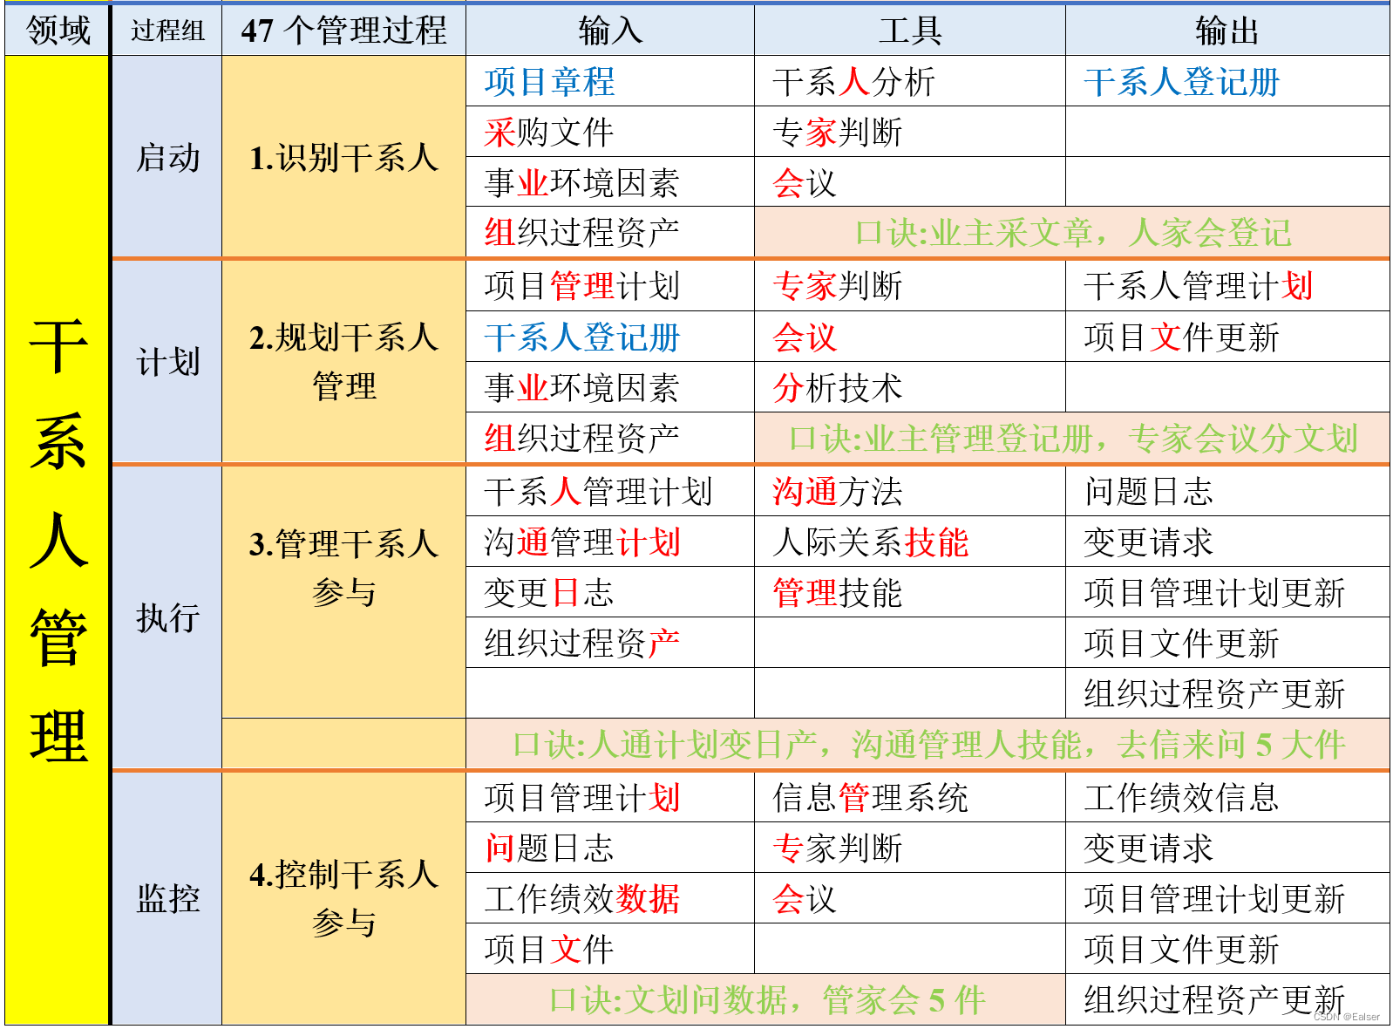Click 专家判断 tool of 控制干系人参与
The height and width of the screenshot is (1029, 1393).
(910, 848)
